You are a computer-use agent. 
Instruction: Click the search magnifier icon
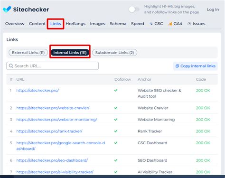pyautogui.click(x=11, y=66)
